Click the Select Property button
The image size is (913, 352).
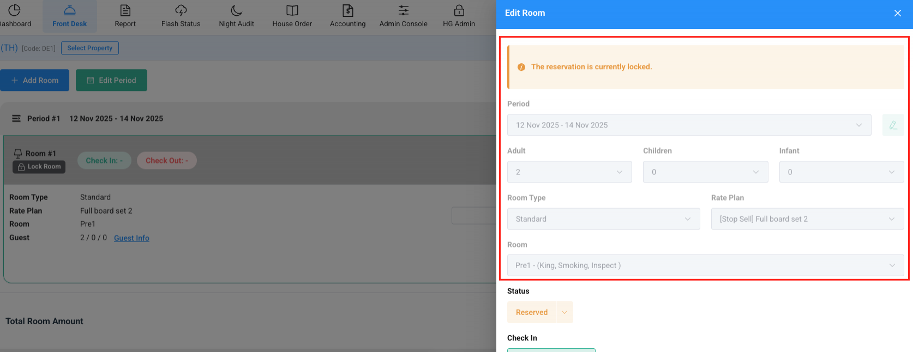pyautogui.click(x=89, y=48)
